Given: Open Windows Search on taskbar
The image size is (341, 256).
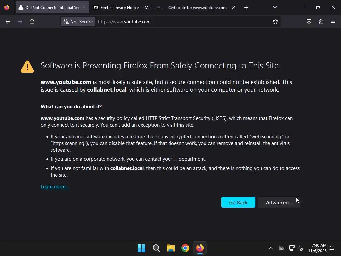Looking at the screenshot, I should tap(156, 248).
